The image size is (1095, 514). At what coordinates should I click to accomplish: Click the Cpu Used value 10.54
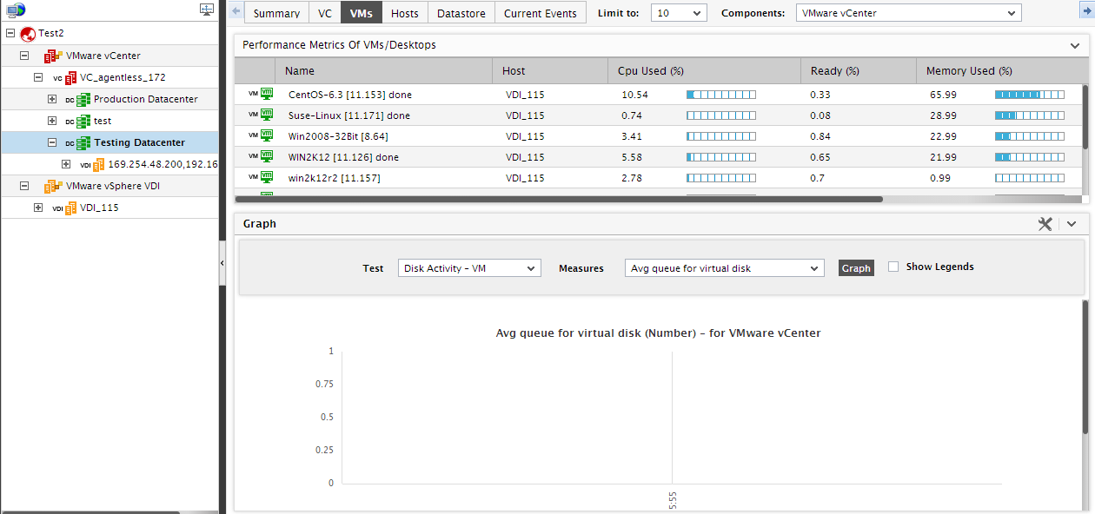click(635, 95)
